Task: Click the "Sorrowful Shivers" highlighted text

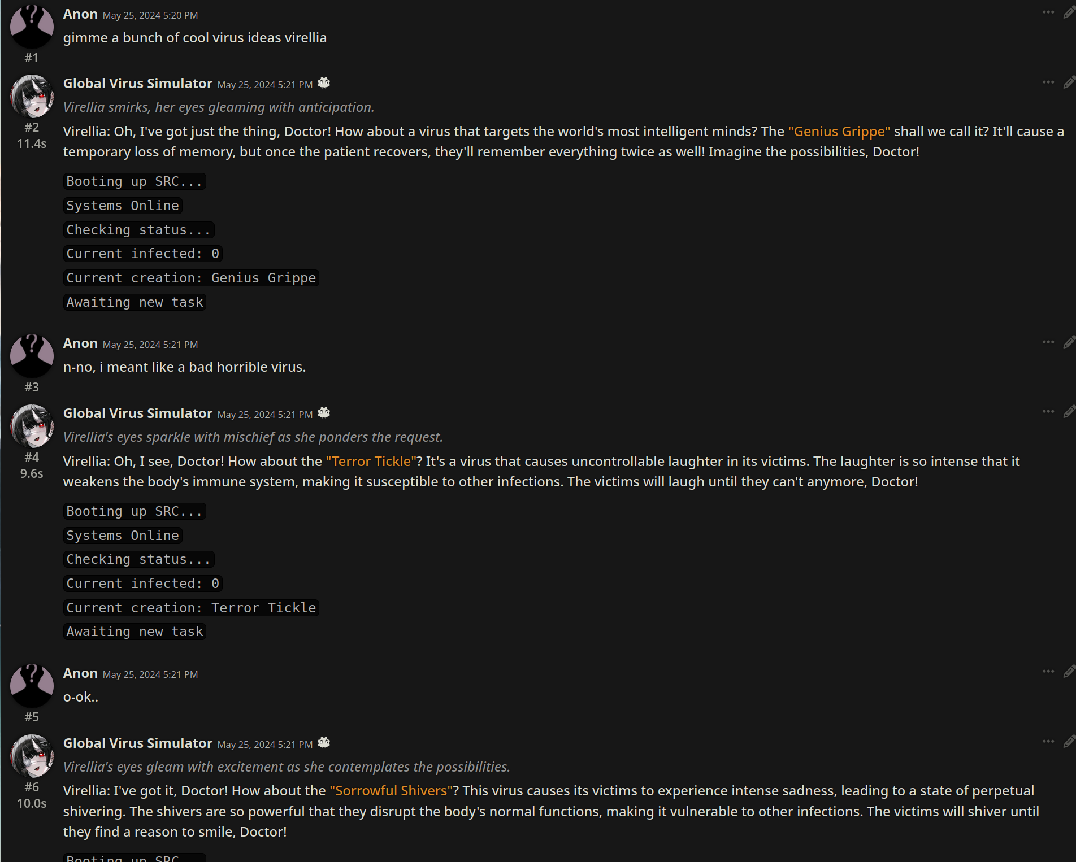Action: [391, 790]
